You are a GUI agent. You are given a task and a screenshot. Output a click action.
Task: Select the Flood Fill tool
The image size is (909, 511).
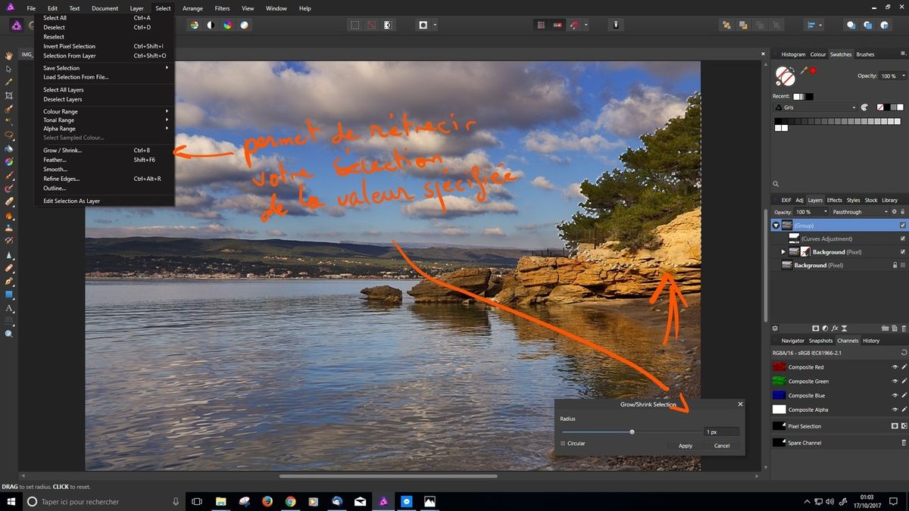8,148
